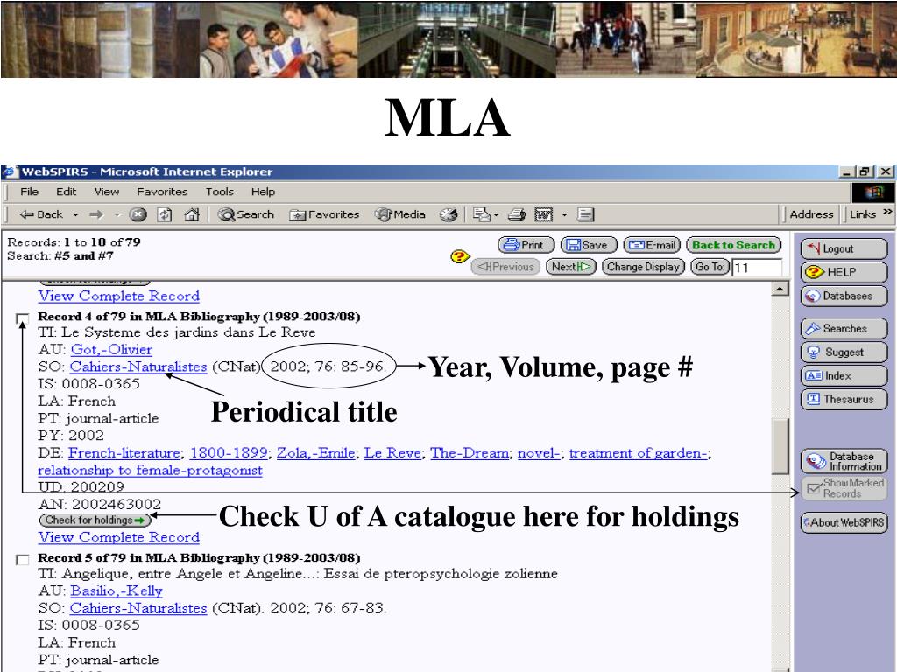Click Cahiers-Naturalistes link in Record 5
Screen dimensions: 897x672
[138, 608]
